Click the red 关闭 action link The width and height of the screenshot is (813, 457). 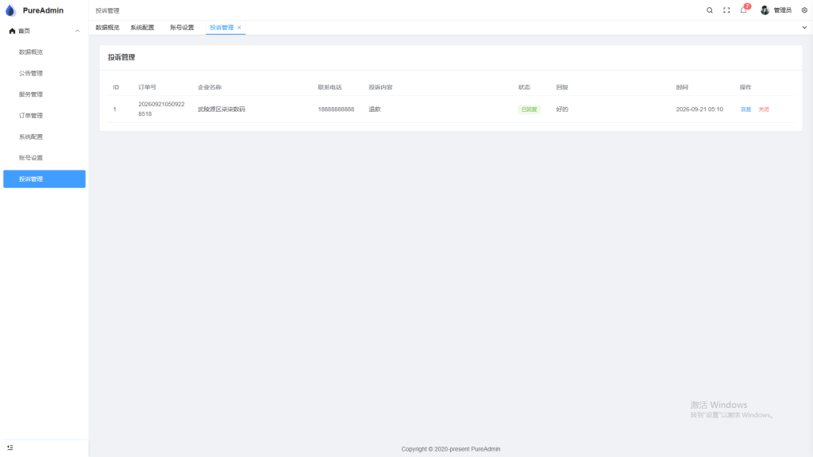point(764,109)
